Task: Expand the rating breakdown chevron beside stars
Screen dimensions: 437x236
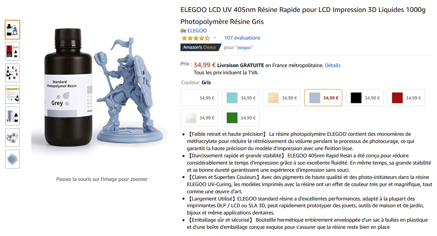Action: coord(215,38)
